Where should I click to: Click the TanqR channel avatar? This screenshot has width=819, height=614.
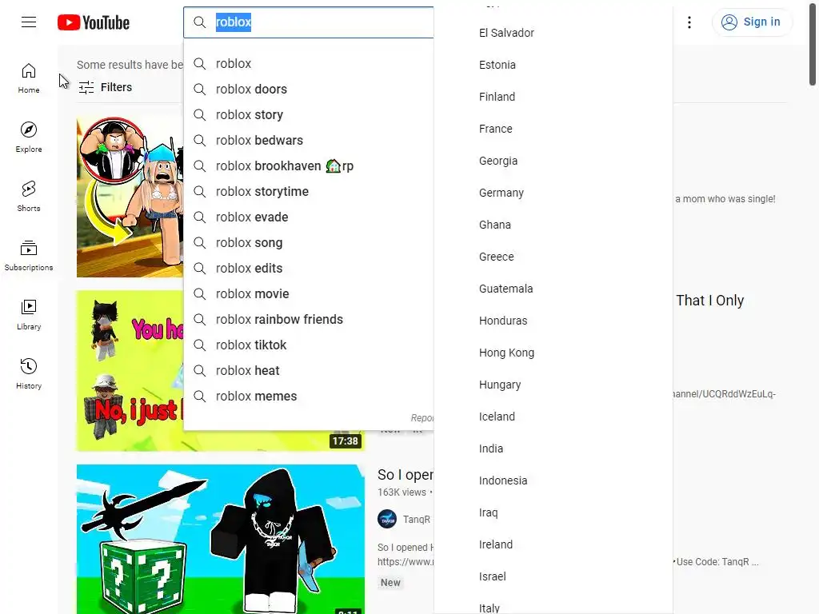tap(387, 519)
